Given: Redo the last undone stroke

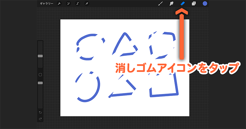Looking at the screenshot, I should [40, 119].
